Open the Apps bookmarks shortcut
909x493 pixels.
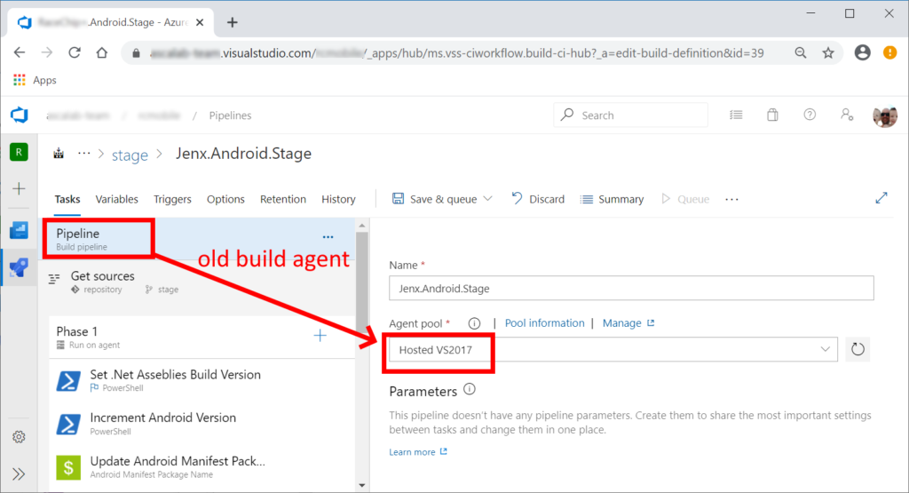(35, 80)
